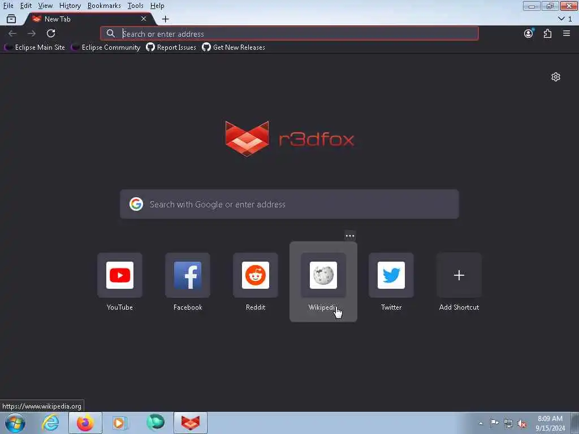
Task: Click the r3dfox logo
Action: tap(289, 139)
